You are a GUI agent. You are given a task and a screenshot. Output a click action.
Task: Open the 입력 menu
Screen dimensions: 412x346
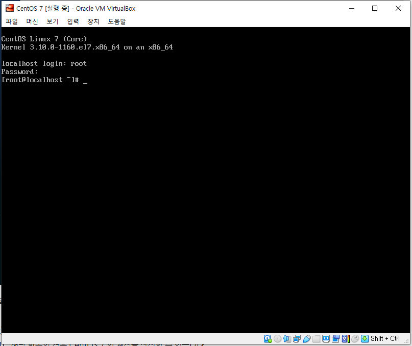click(73, 21)
